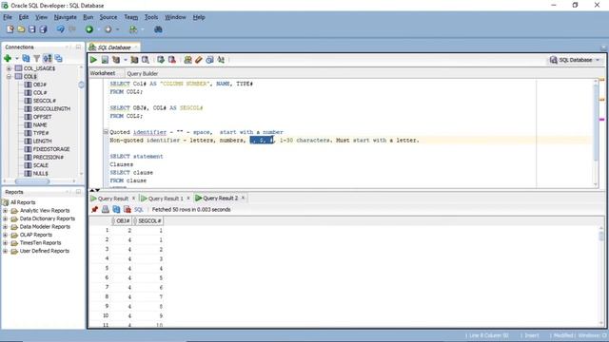Click the Save All icon

click(x=43, y=29)
